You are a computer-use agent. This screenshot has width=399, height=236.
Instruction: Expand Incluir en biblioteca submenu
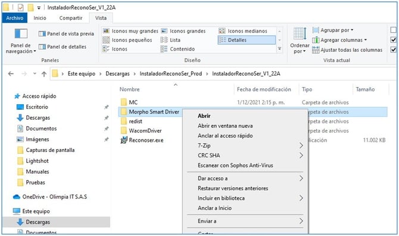click(245, 198)
